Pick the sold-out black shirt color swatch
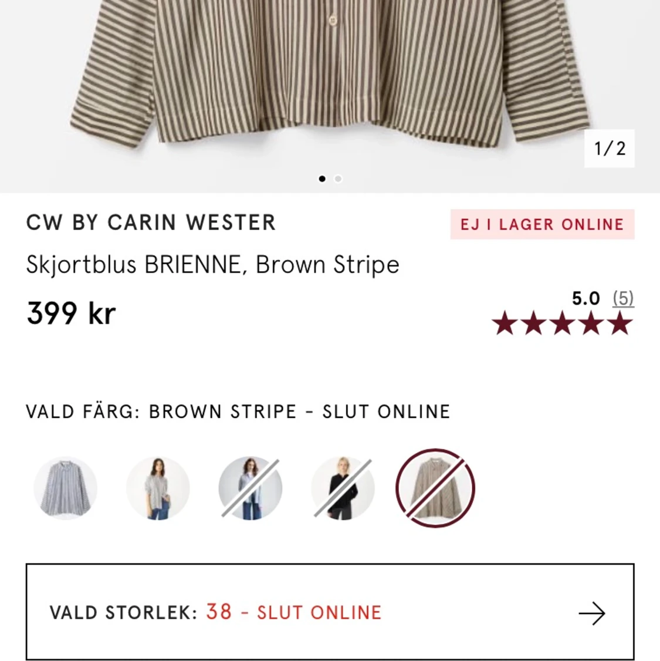660x661 pixels. (343, 488)
